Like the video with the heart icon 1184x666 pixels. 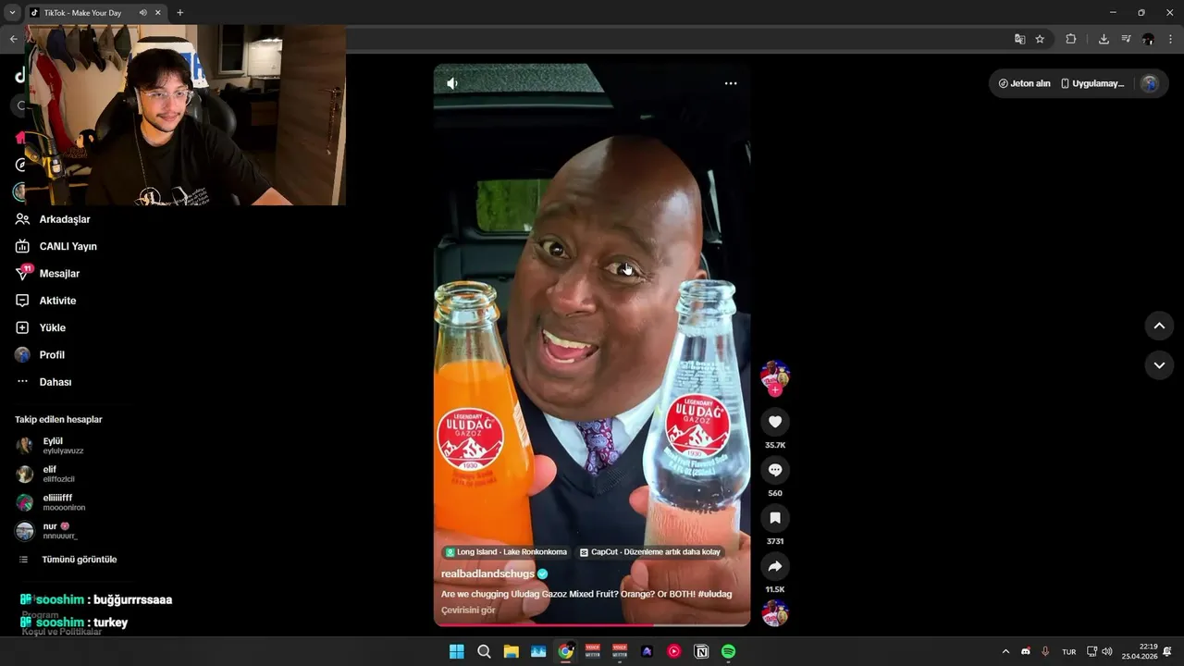tap(775, 422)
